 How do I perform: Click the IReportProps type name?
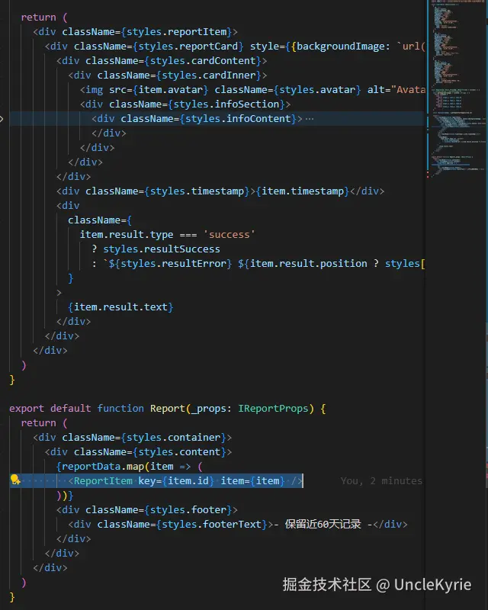coord(273,409)
